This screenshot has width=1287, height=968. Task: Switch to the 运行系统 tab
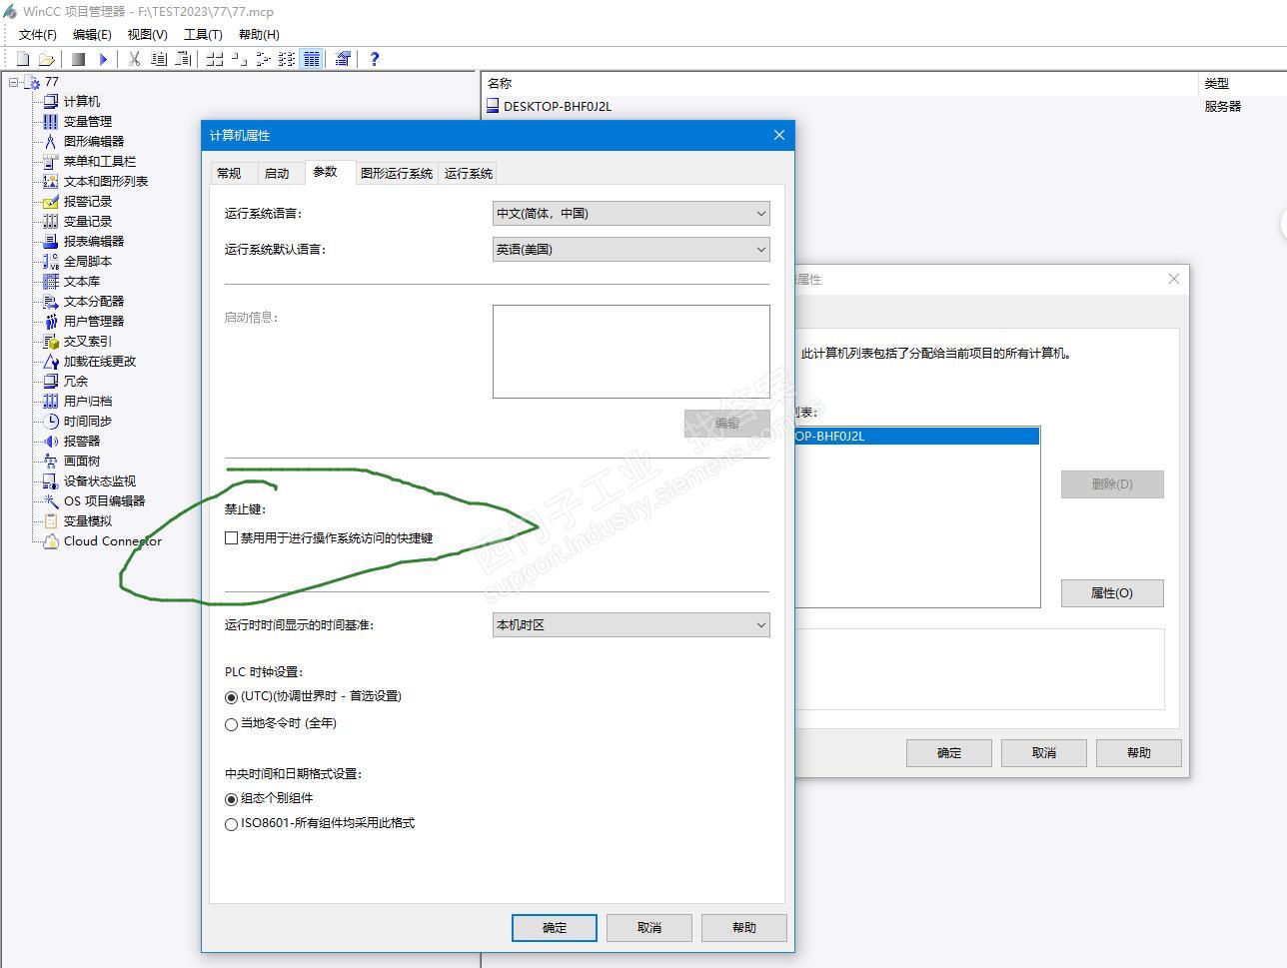click(x=469, y=173)
